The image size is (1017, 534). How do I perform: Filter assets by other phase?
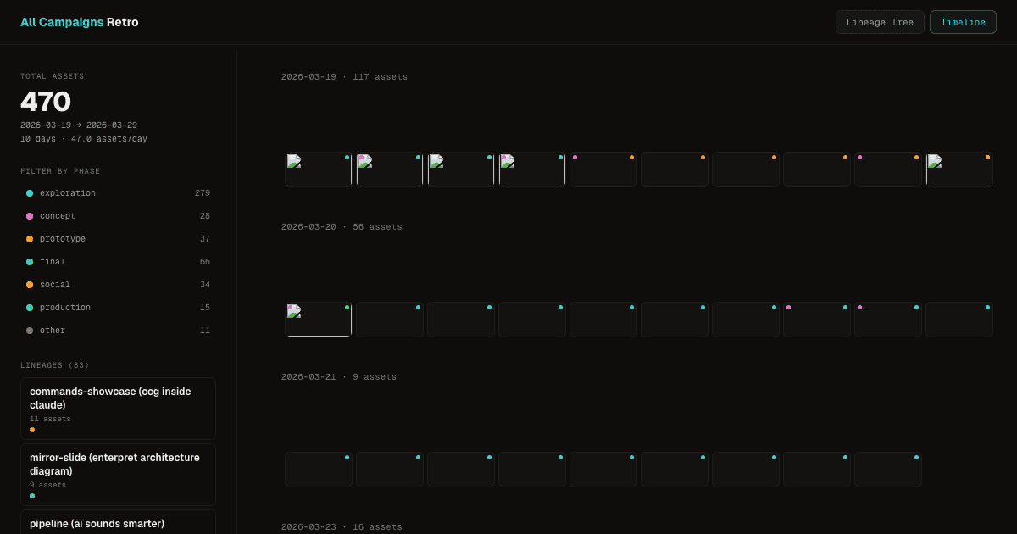click(x=52, y=331)
